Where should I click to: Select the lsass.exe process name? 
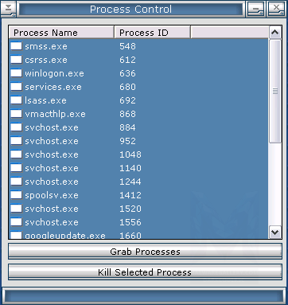pos(45,100)
